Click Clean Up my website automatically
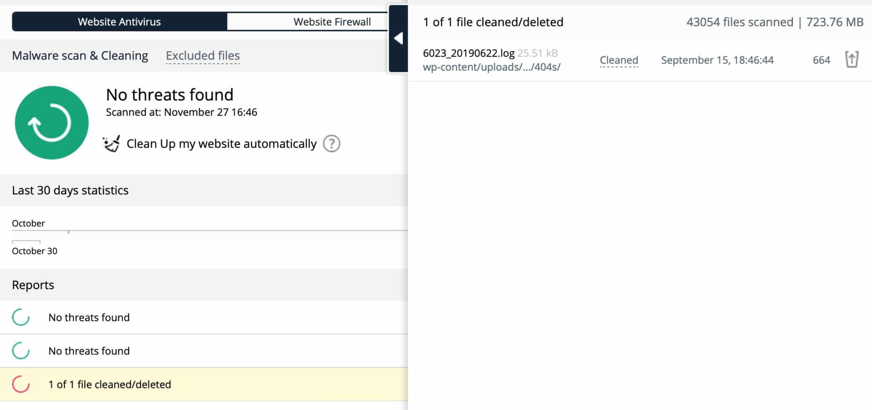872x410 pixels. [x=221, y=144]
